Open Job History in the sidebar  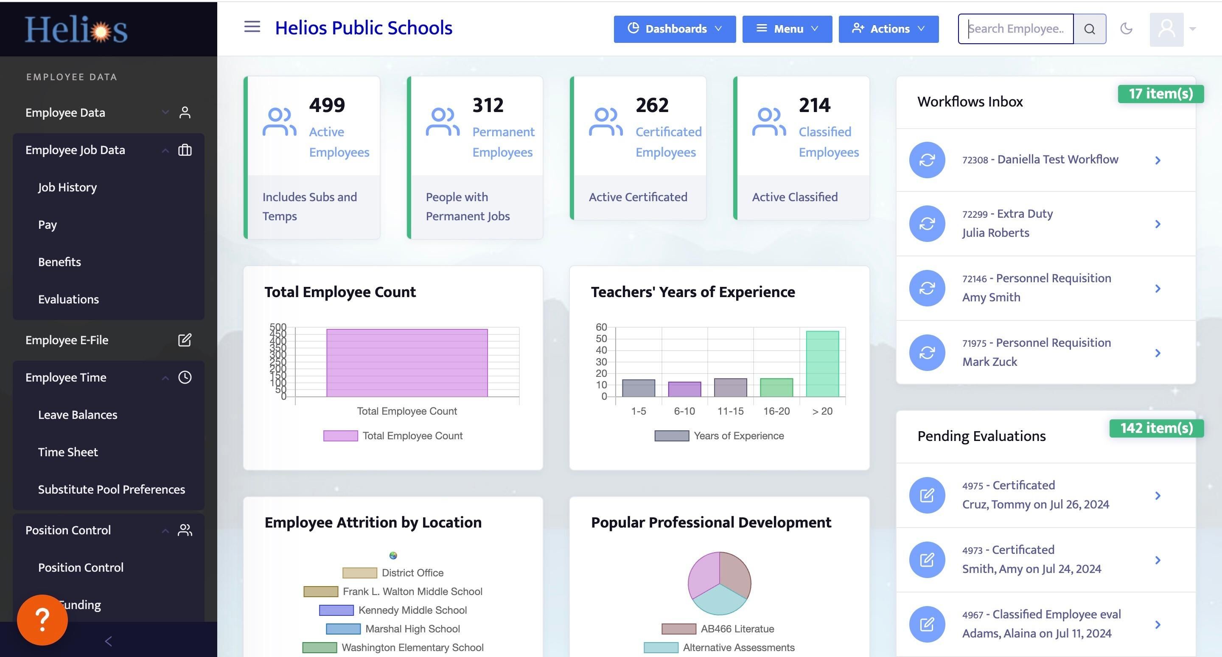click(x=67, y=187)
